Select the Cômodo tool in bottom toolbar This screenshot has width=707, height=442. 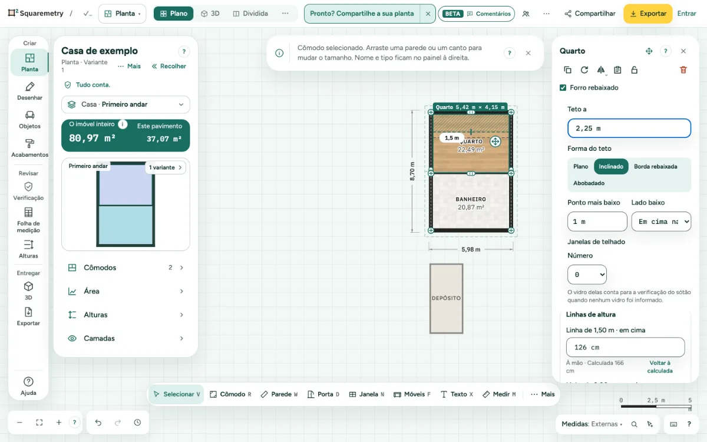click(230, 394)
